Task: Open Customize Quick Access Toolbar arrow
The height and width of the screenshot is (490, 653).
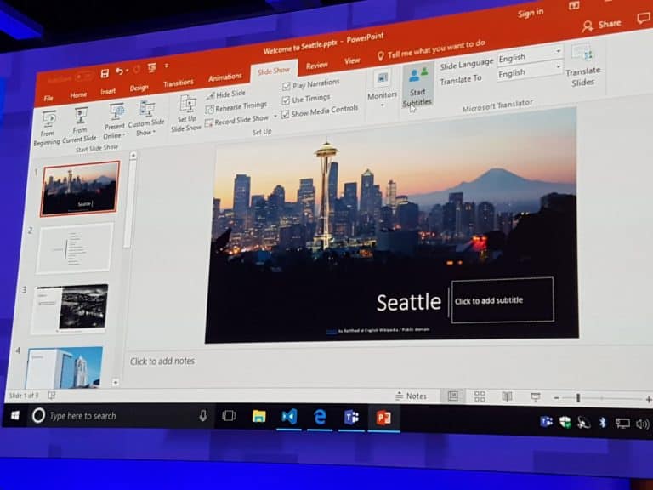Action: coord(167,66)
